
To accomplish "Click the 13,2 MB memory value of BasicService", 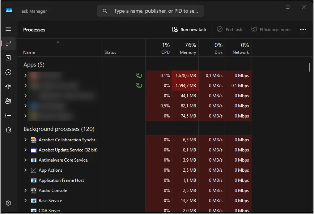I will point(188,201).
